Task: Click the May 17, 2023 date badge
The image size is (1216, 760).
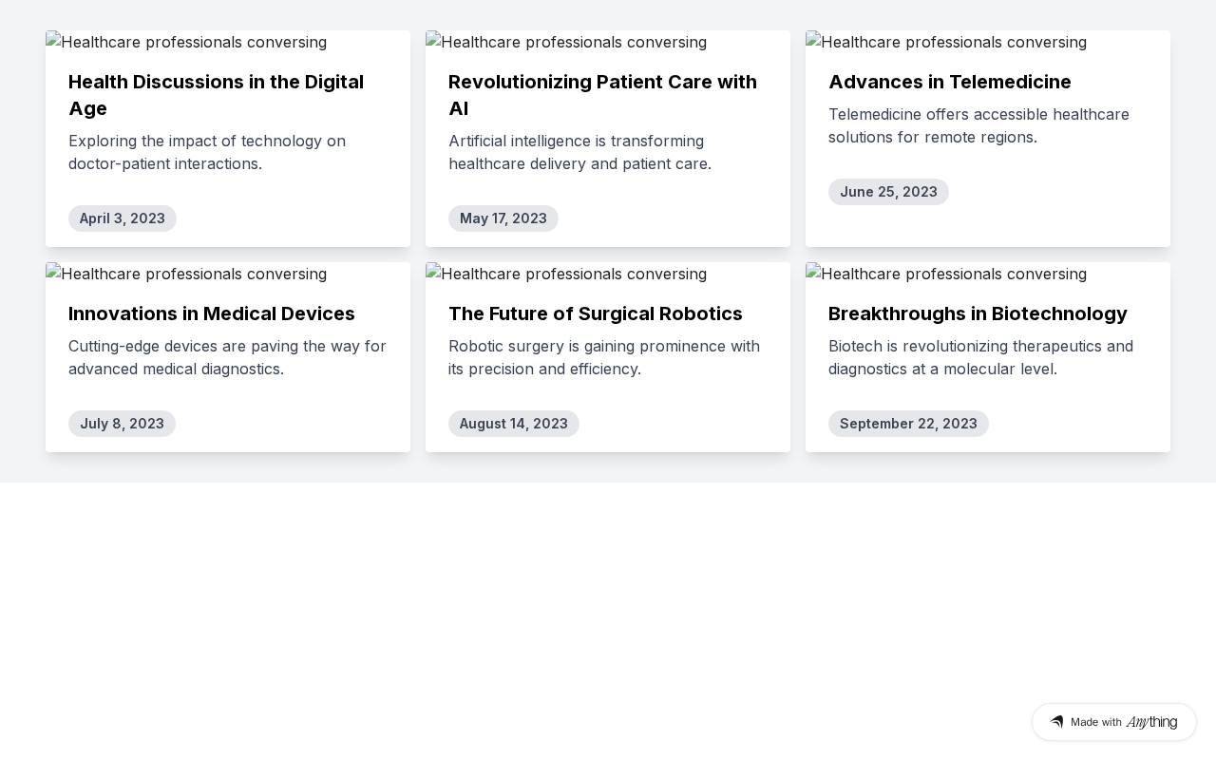Action: tap(503, 218)
